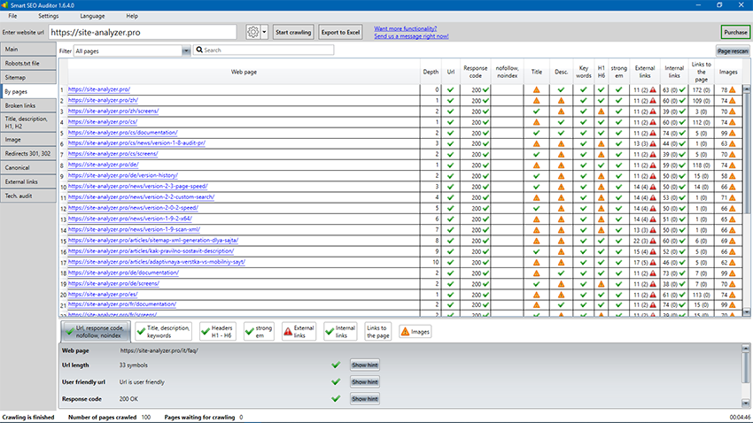Click the Purchase button
Image resolution: width=753 pixels, height=423 pixels.
735,32
